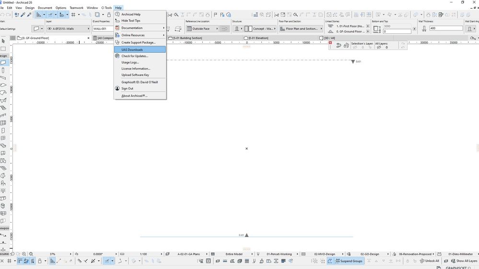Toggle the eye icon in Quick Options palette
479x269 pixels.
pos(339,45)
